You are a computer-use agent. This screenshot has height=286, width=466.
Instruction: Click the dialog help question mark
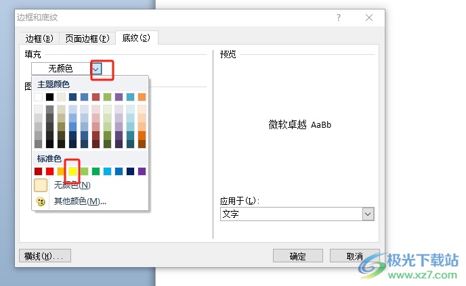pyautogui.click(x=339, y=18)
